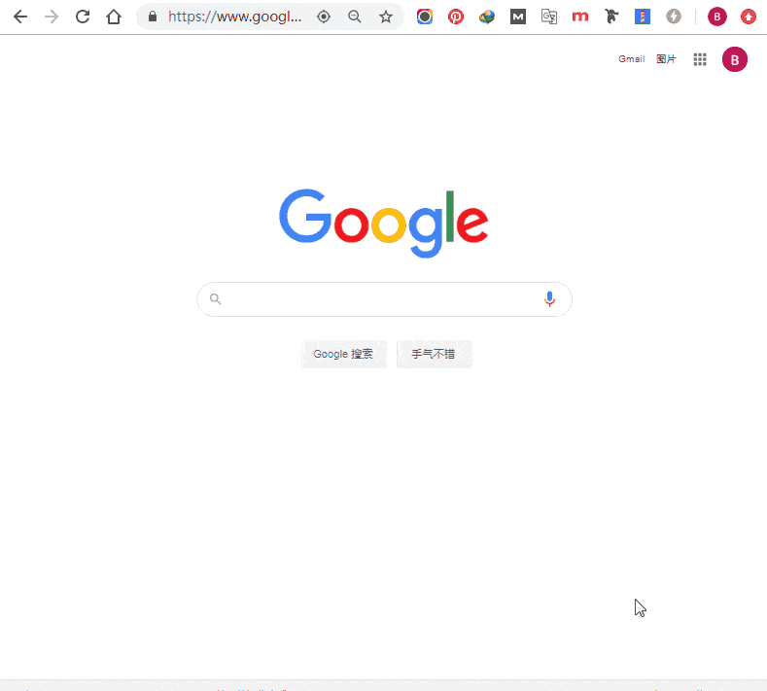
Task: Click the red lowercase m extension icon
Action: pyautogui.click(x=580, y=17)
